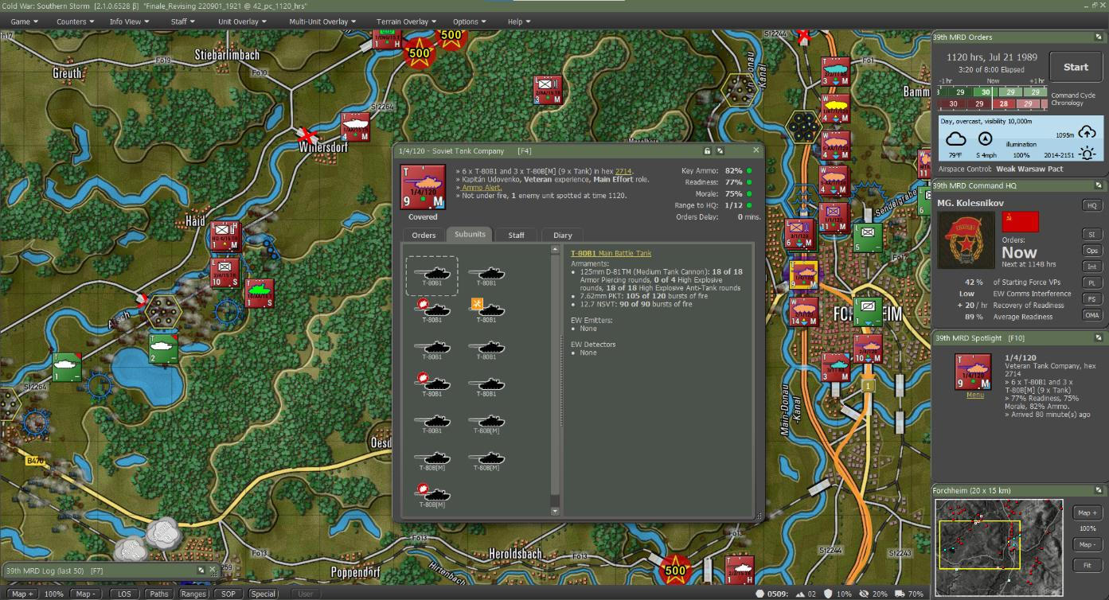This screenshot has width=1109, height=600.
Task: Select the 500 victory star near Heroldsbach
Action: click(675, 569)
